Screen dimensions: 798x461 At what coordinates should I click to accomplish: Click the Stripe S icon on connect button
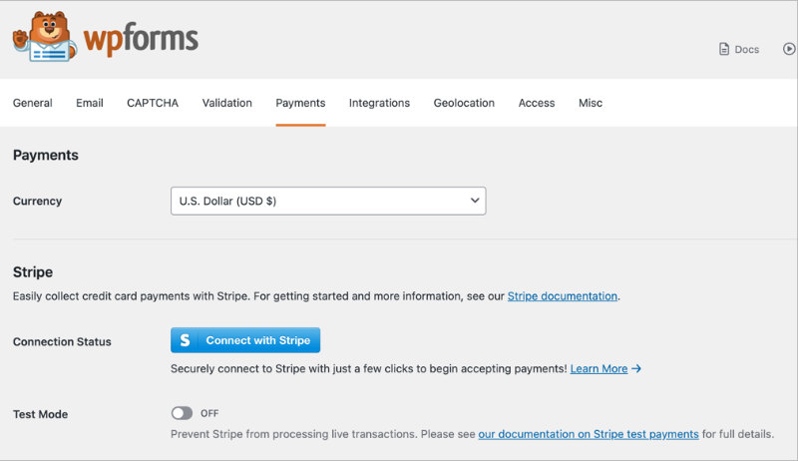click(186, 340)
